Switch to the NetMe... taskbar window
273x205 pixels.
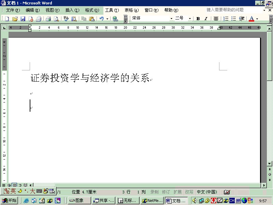tap(152, 201)
